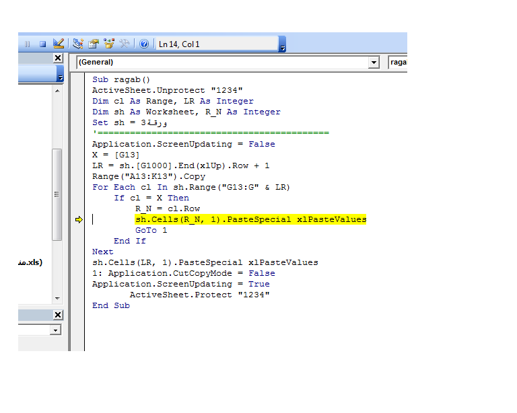Toggle Design Mode icon
This screenshot has height=413, width=517.
pos(59,44)
